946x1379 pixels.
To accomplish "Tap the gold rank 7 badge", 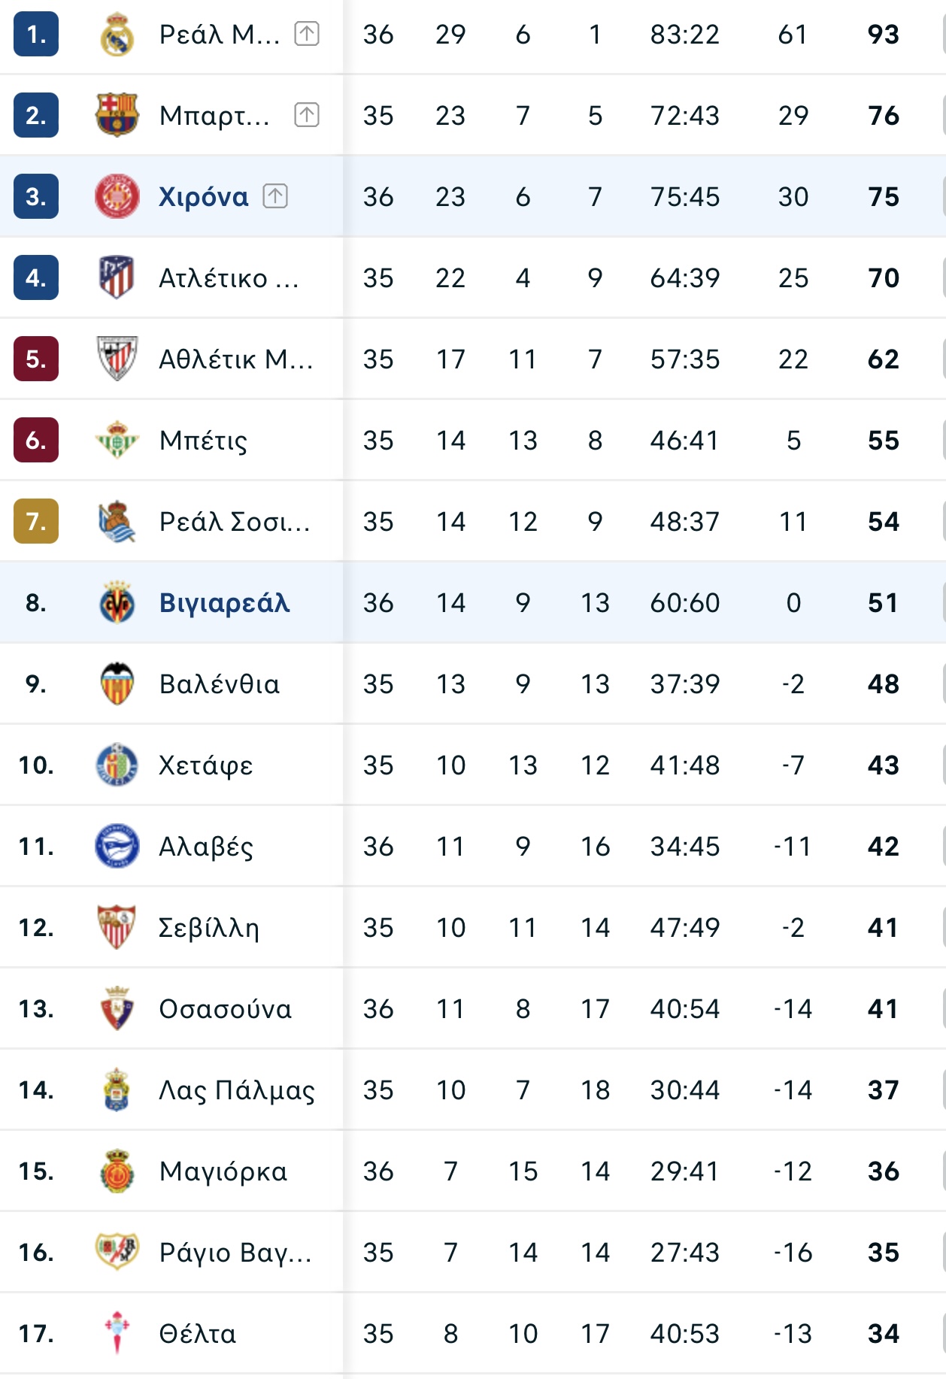I will pyautogui.click(x=36, y=521).
